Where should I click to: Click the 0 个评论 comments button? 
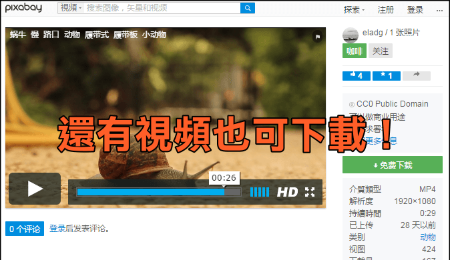pos(25,229)
